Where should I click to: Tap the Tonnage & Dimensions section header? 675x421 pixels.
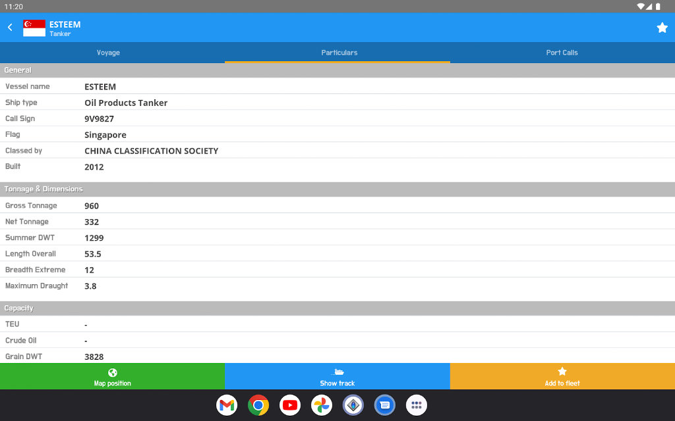pos(44,189)
